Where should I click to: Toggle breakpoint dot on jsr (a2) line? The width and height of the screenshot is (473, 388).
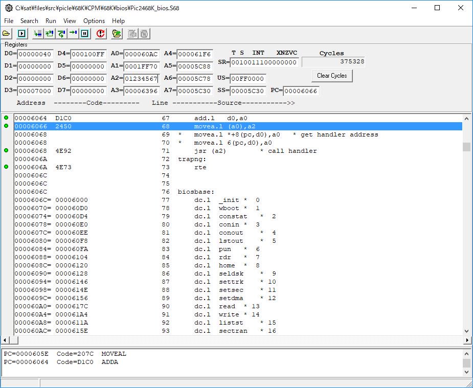[6, 150]
